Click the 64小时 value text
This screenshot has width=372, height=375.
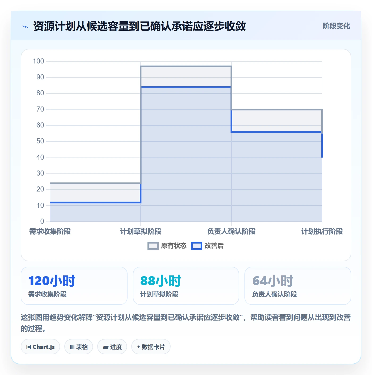click(273, 281)
